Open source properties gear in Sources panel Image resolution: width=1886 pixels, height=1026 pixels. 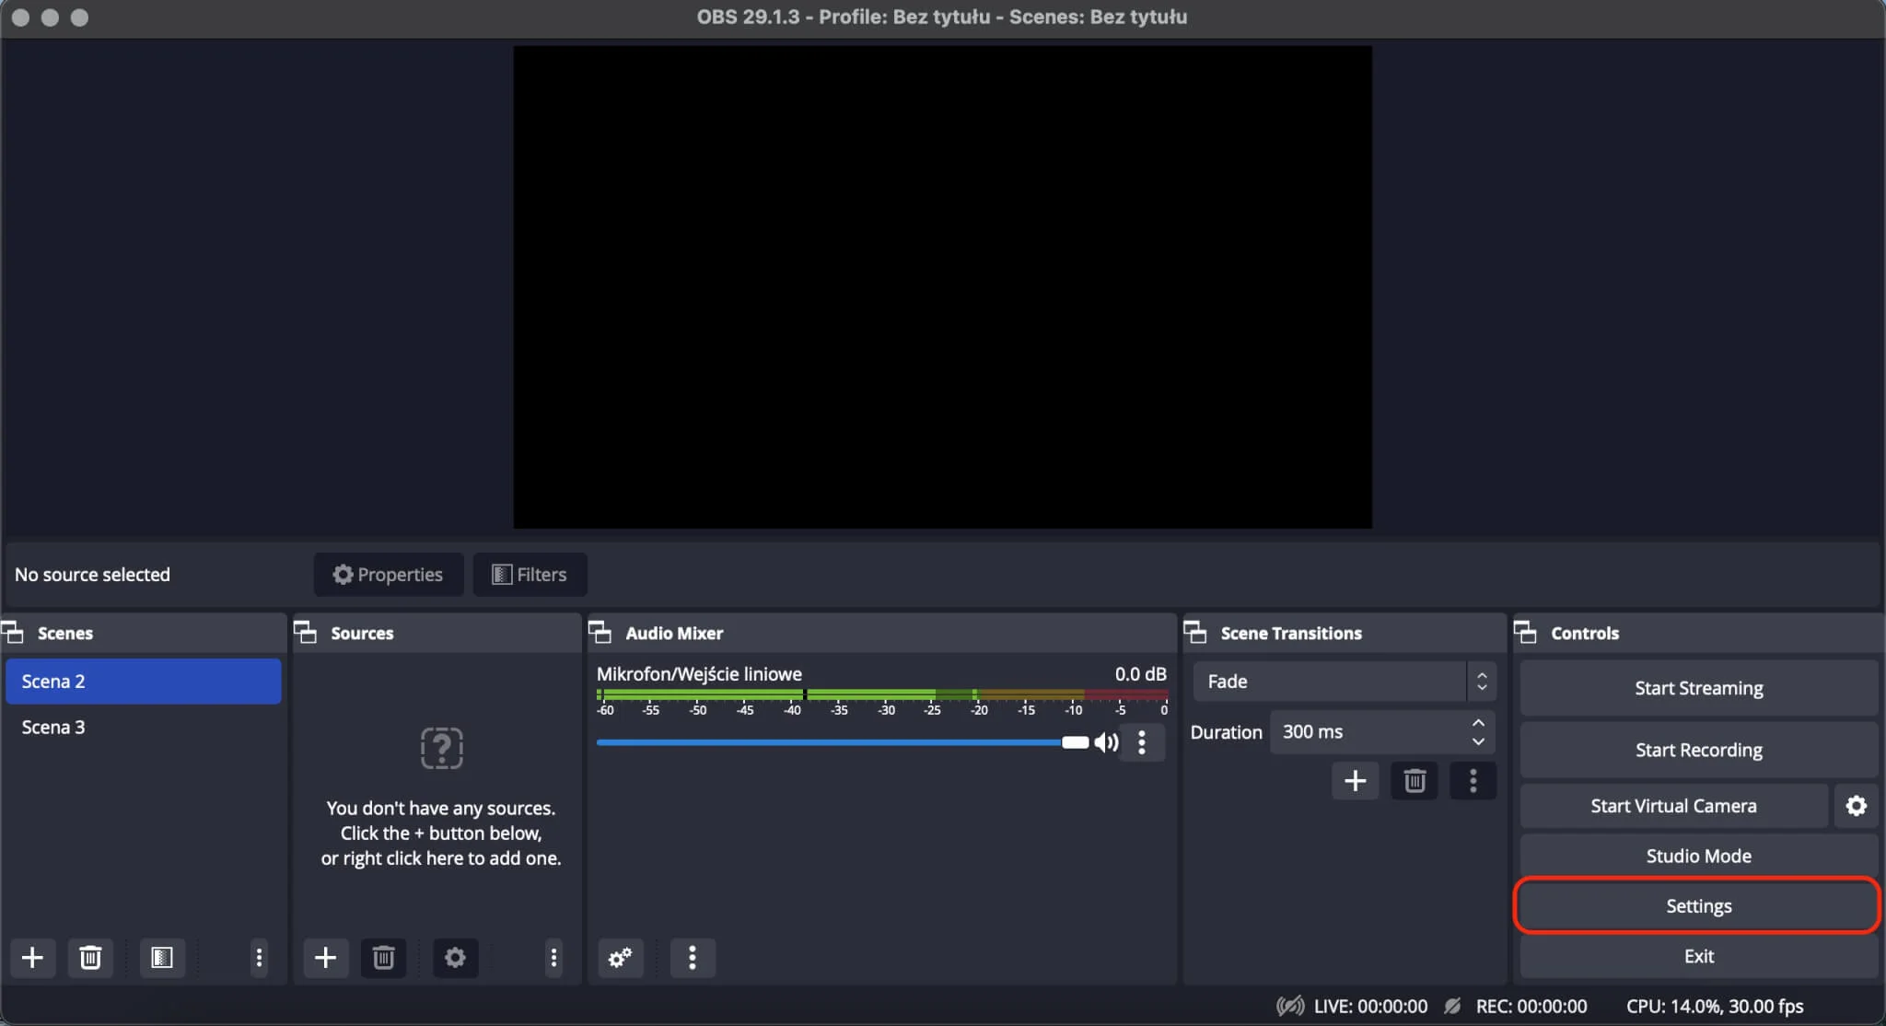tap(455, 958)
